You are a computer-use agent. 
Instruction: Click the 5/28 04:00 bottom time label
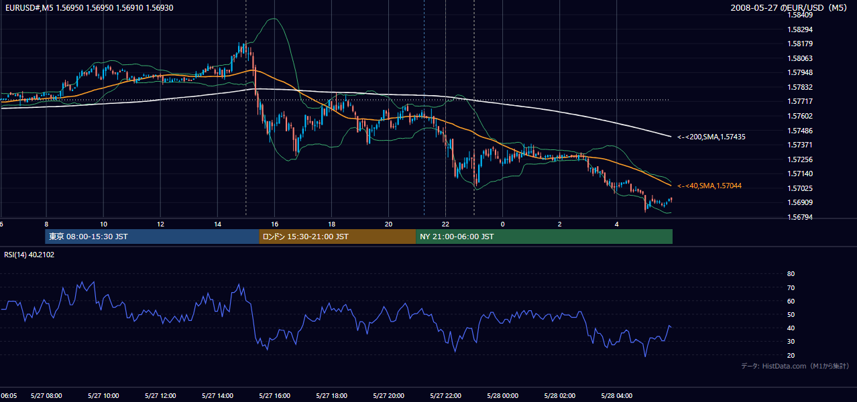click(616, 396)
